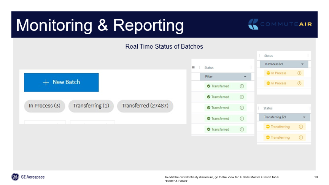Click the GE Aerospace monogram logo

coord(15,177)
